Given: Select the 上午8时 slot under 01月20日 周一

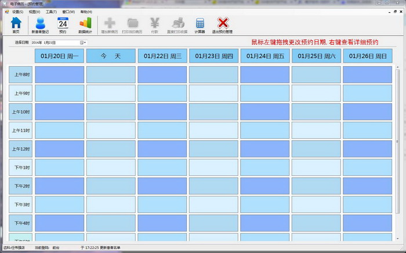Looking at the screenshot, I should pyautogui.click(x=60, y=75).
